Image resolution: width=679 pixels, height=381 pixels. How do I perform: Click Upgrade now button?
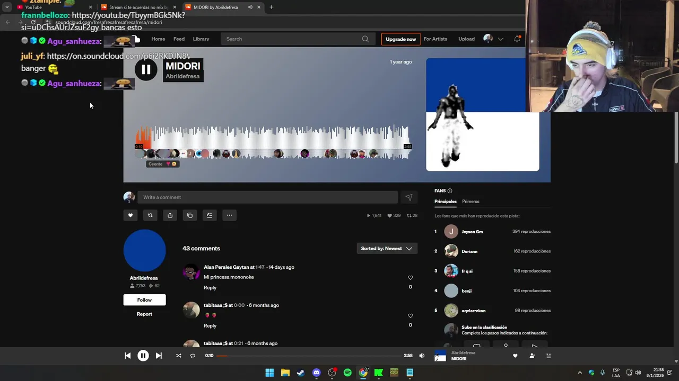pos(401,39)
